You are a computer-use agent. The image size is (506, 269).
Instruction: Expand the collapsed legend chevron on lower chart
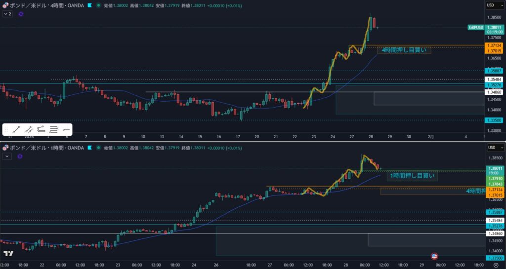7,156
